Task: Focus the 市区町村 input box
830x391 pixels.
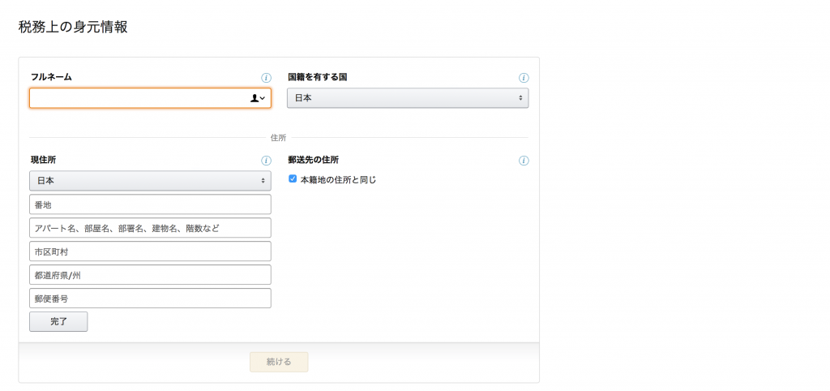Action: (x=150, y=251)
